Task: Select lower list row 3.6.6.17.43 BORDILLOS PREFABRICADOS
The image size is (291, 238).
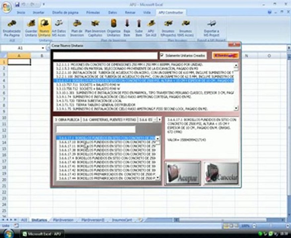Action: tap(106, 174)
